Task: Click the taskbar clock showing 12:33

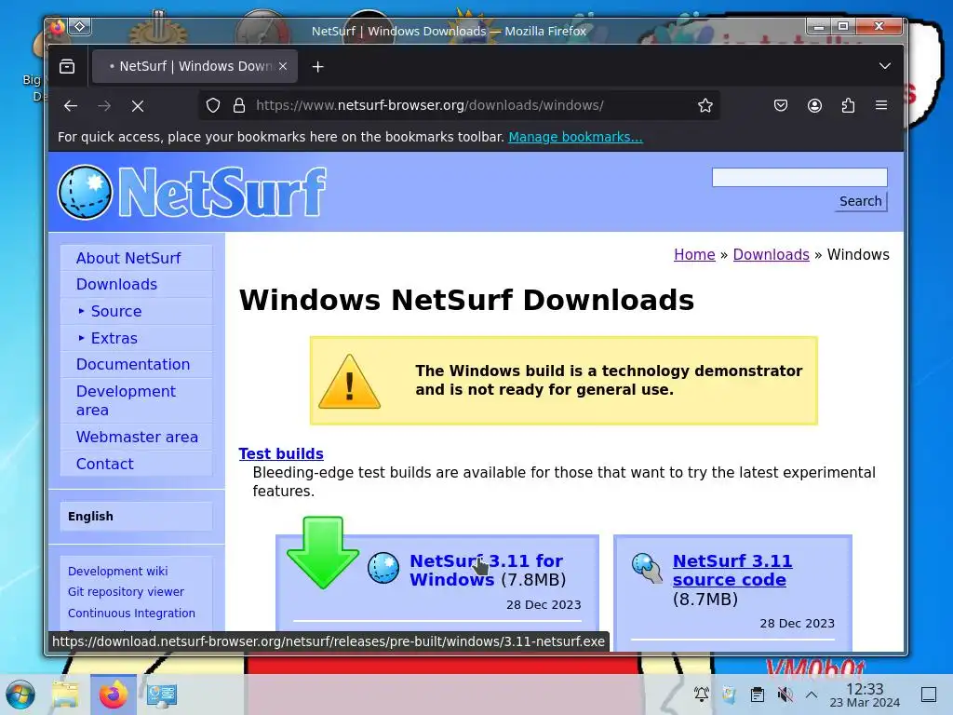Action: point(865,695)
